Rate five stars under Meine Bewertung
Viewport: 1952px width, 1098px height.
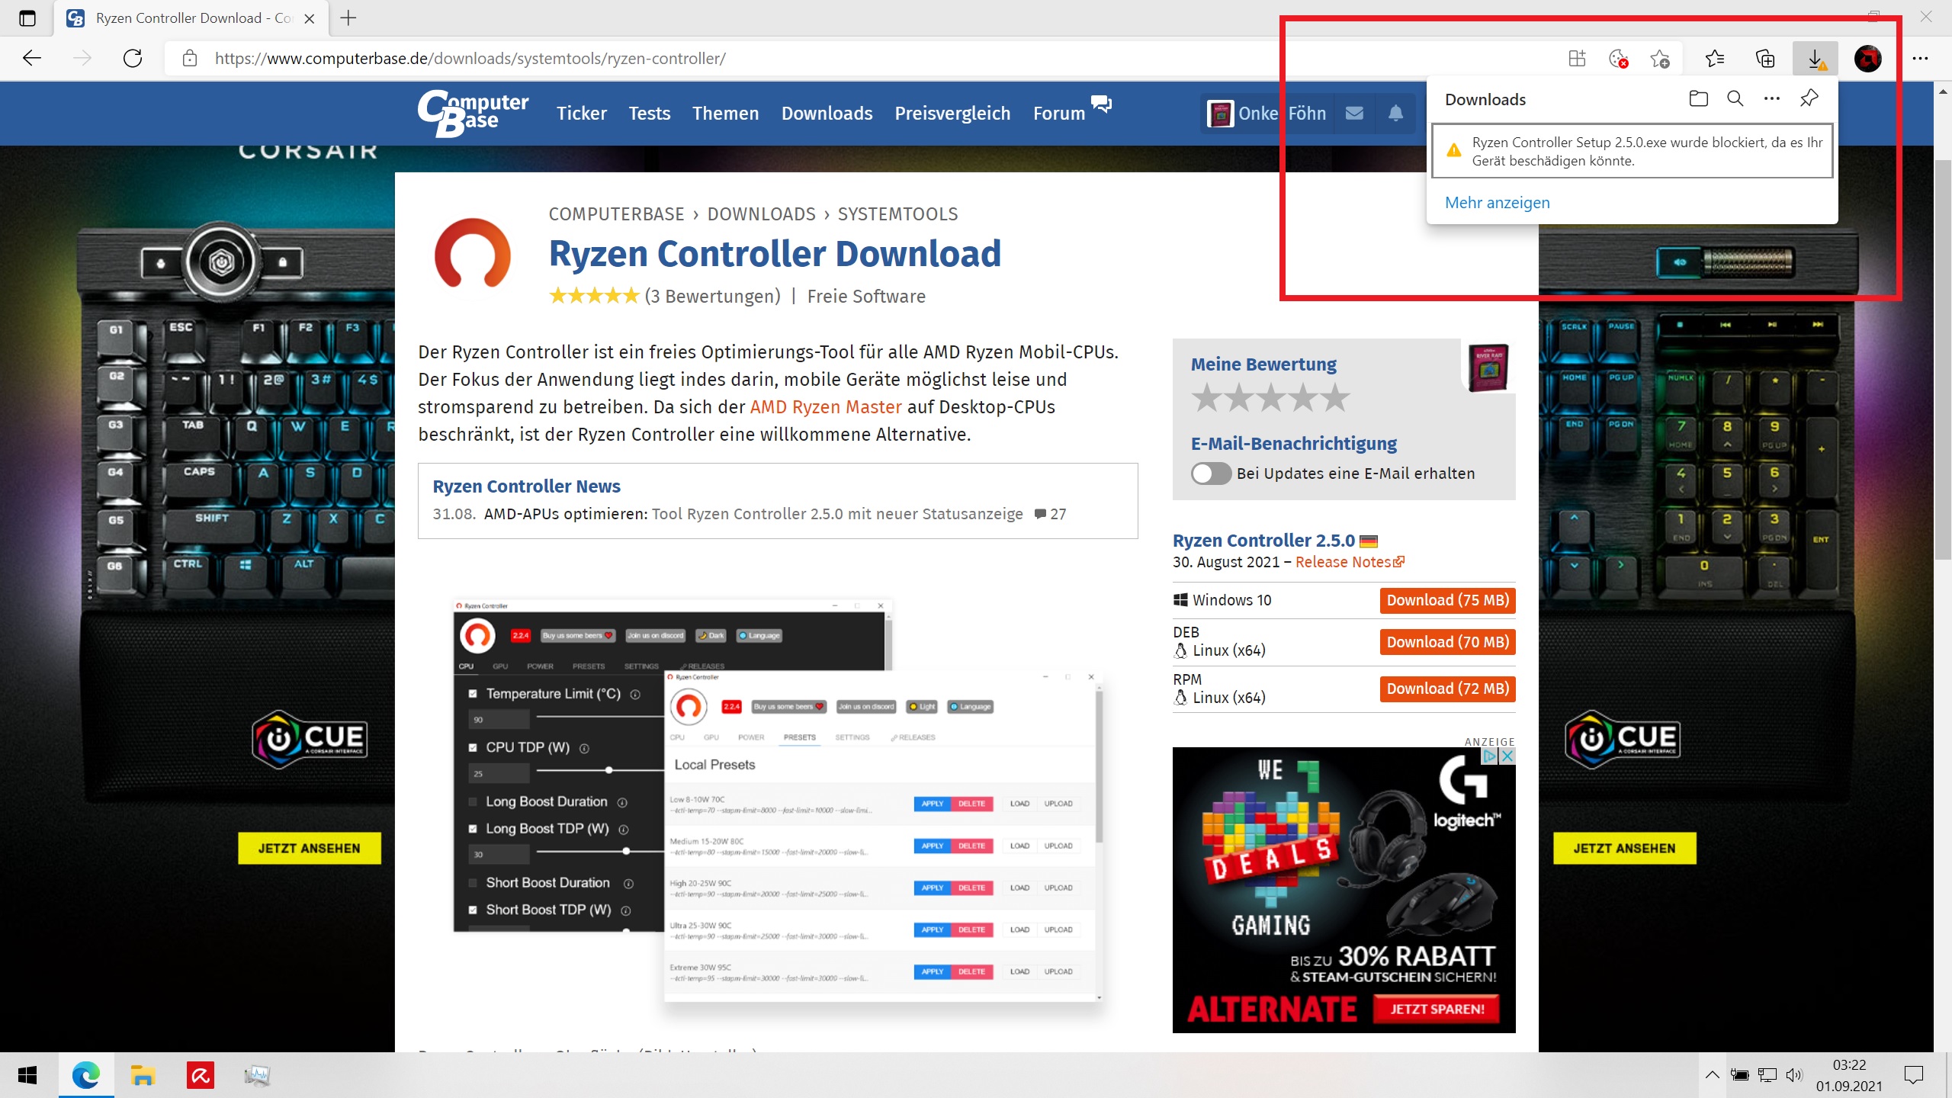(1335, 398)
